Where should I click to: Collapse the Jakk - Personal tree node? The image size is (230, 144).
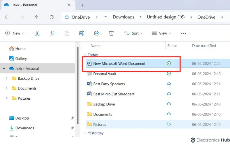click(x=4, y=69)
